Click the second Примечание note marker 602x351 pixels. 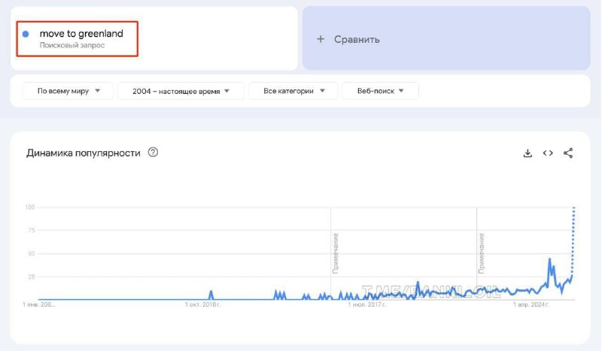(482, 253)
